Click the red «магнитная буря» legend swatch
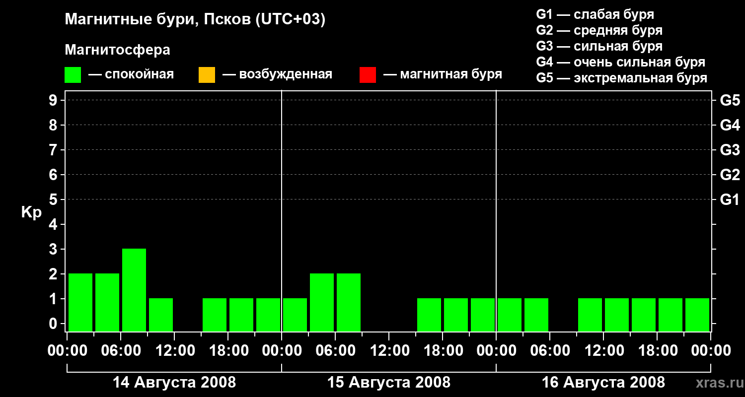Screen dimensions: 745x397 pyautogui.click(x=368, y=74)
